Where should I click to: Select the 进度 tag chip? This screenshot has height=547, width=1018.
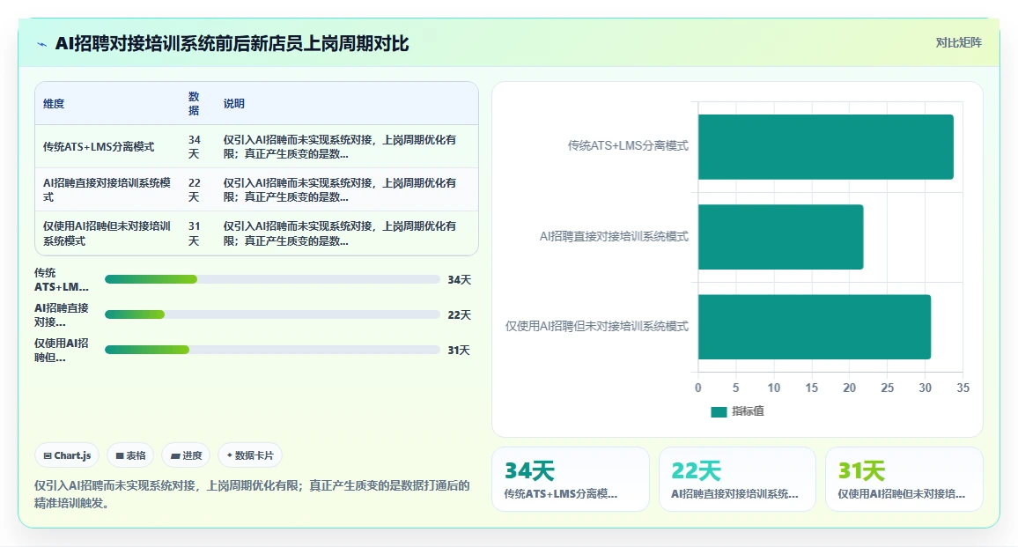tap(187, 455)
